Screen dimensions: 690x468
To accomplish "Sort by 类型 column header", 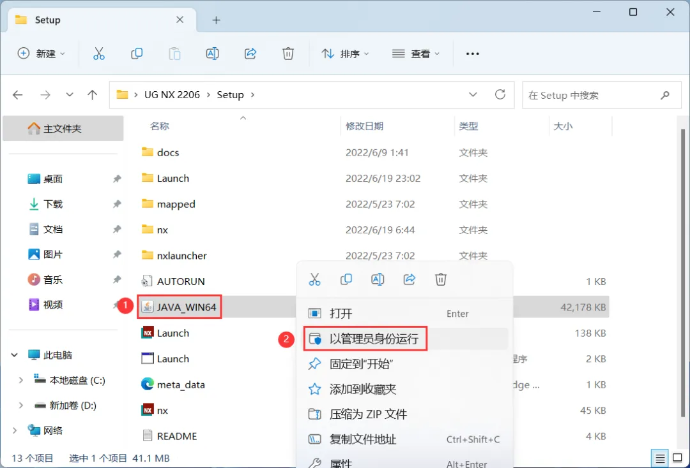I will 468,126.
